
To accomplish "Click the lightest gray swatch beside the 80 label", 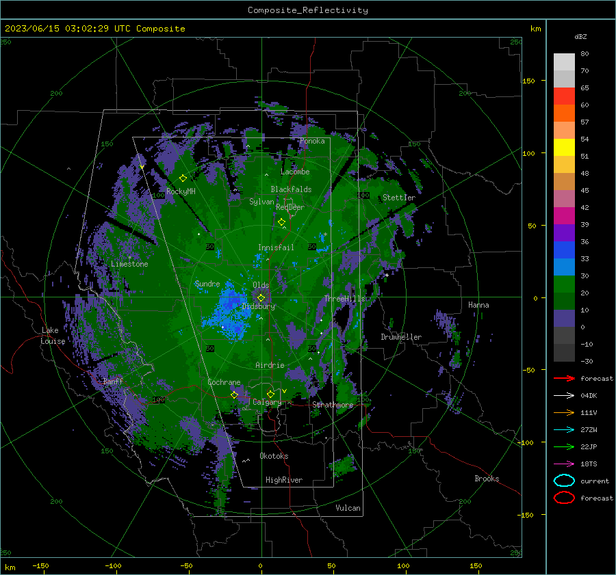I will 564,62.
